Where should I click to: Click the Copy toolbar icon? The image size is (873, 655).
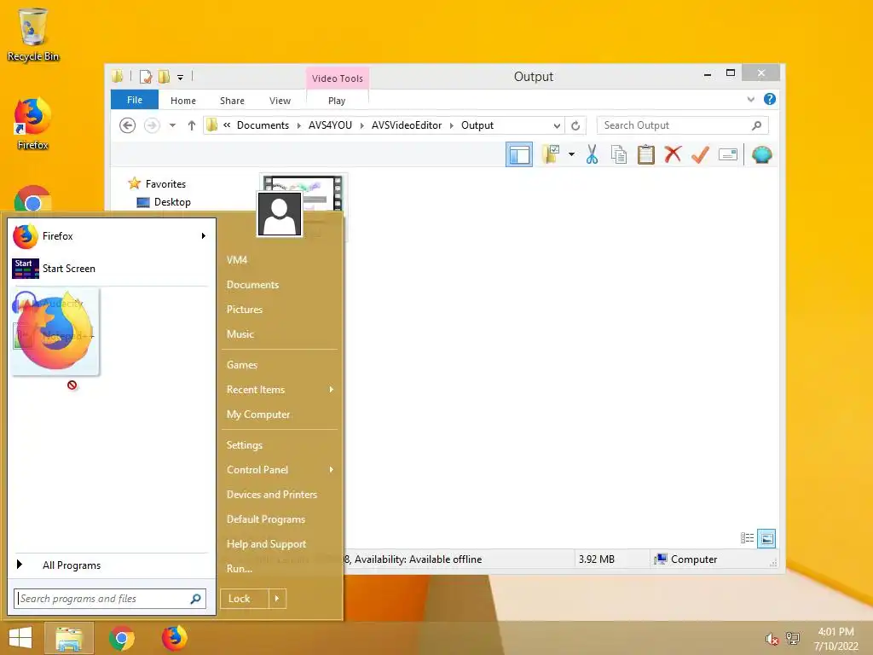coord(619,154)
